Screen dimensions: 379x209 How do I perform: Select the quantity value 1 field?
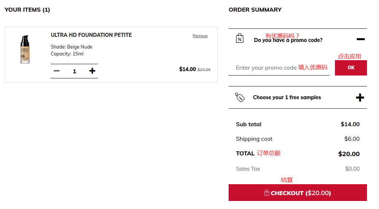[74, 71]
